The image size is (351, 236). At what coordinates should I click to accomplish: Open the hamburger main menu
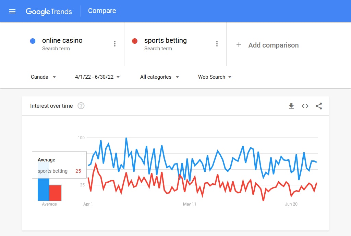pyautogui.click(x=12, y=11)
